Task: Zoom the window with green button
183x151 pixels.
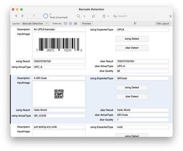Action: click(22, 9)
